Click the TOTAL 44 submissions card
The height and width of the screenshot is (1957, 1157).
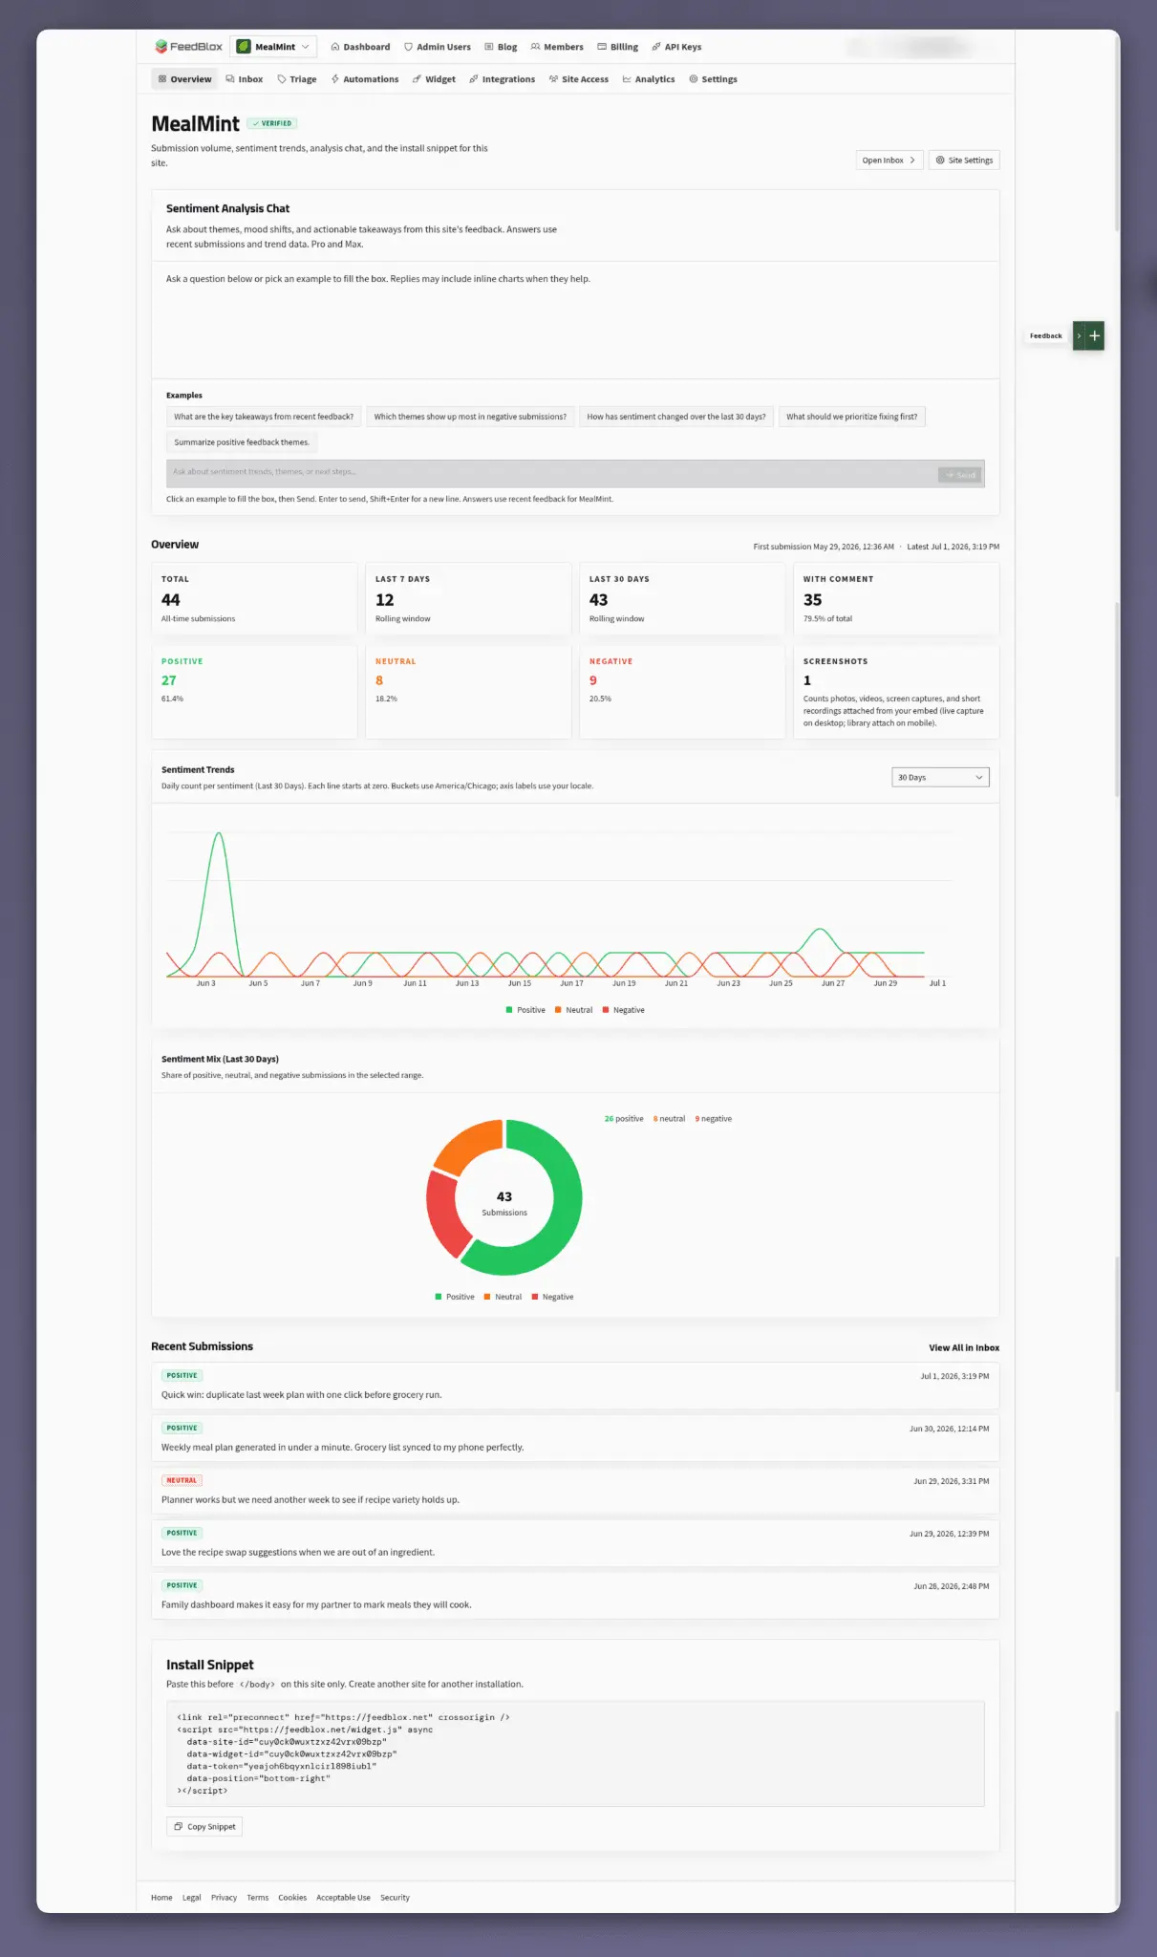pos(254,598)
